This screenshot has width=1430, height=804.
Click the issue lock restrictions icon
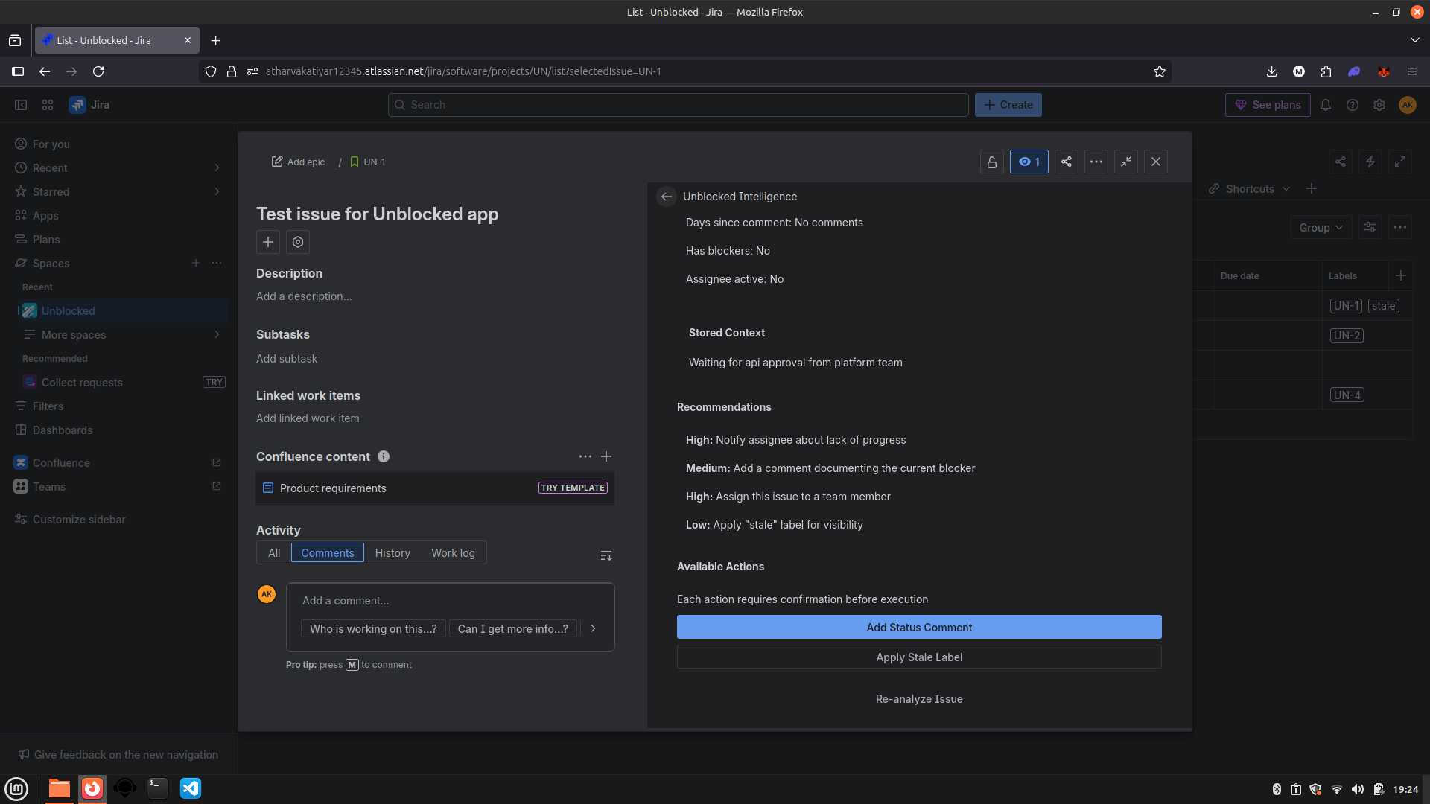[x=991, y=162]
